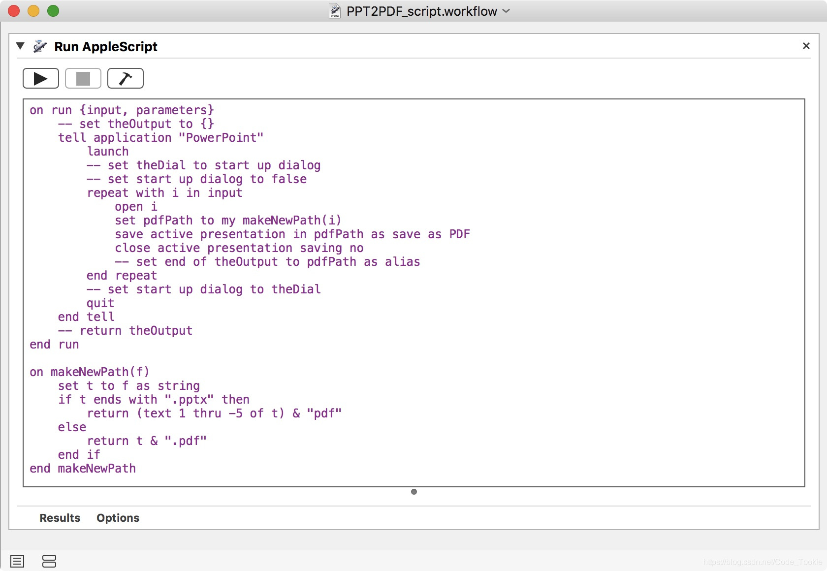This screenshot has height=571, width=827.
Task: Click the workflow document icon in title
Action: [335, 11]
